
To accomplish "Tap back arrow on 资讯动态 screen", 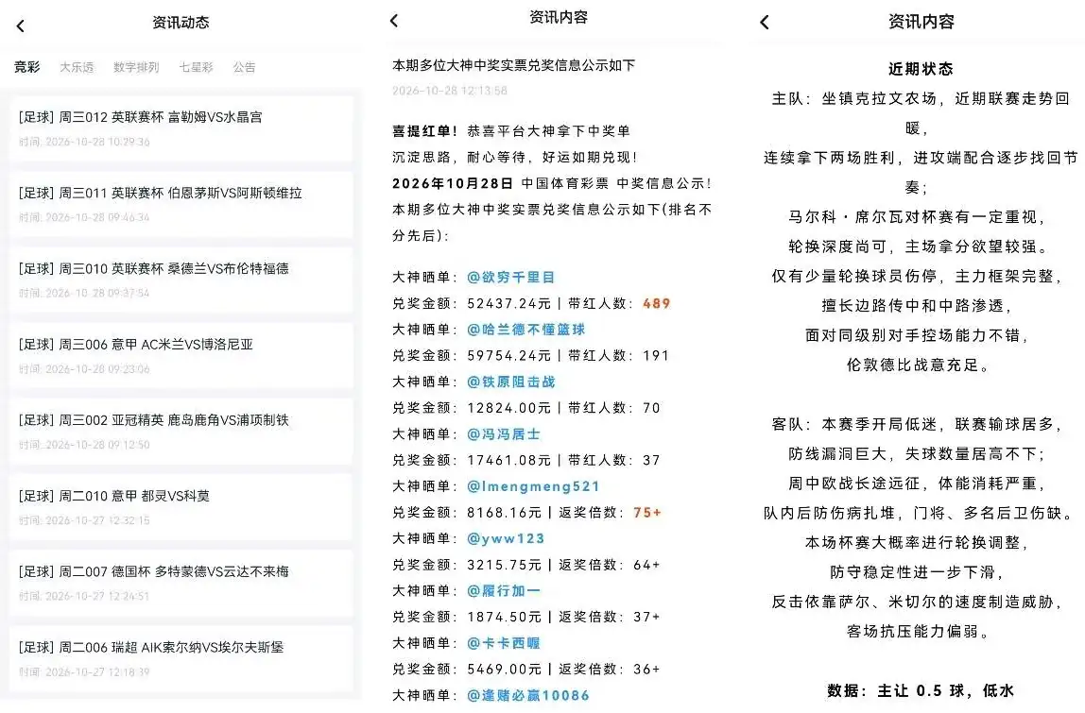I will [x=20, y=26].
